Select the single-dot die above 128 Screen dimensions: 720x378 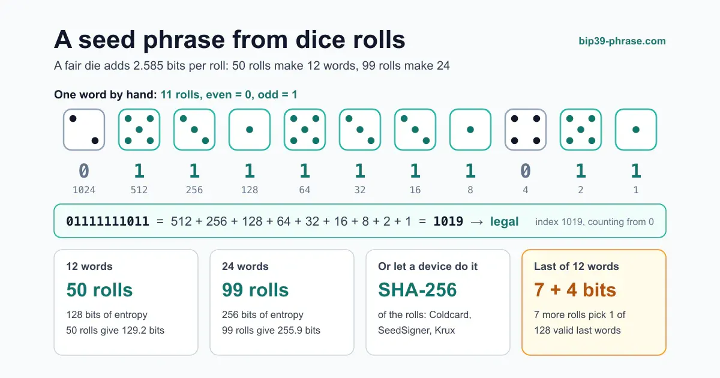250,130
